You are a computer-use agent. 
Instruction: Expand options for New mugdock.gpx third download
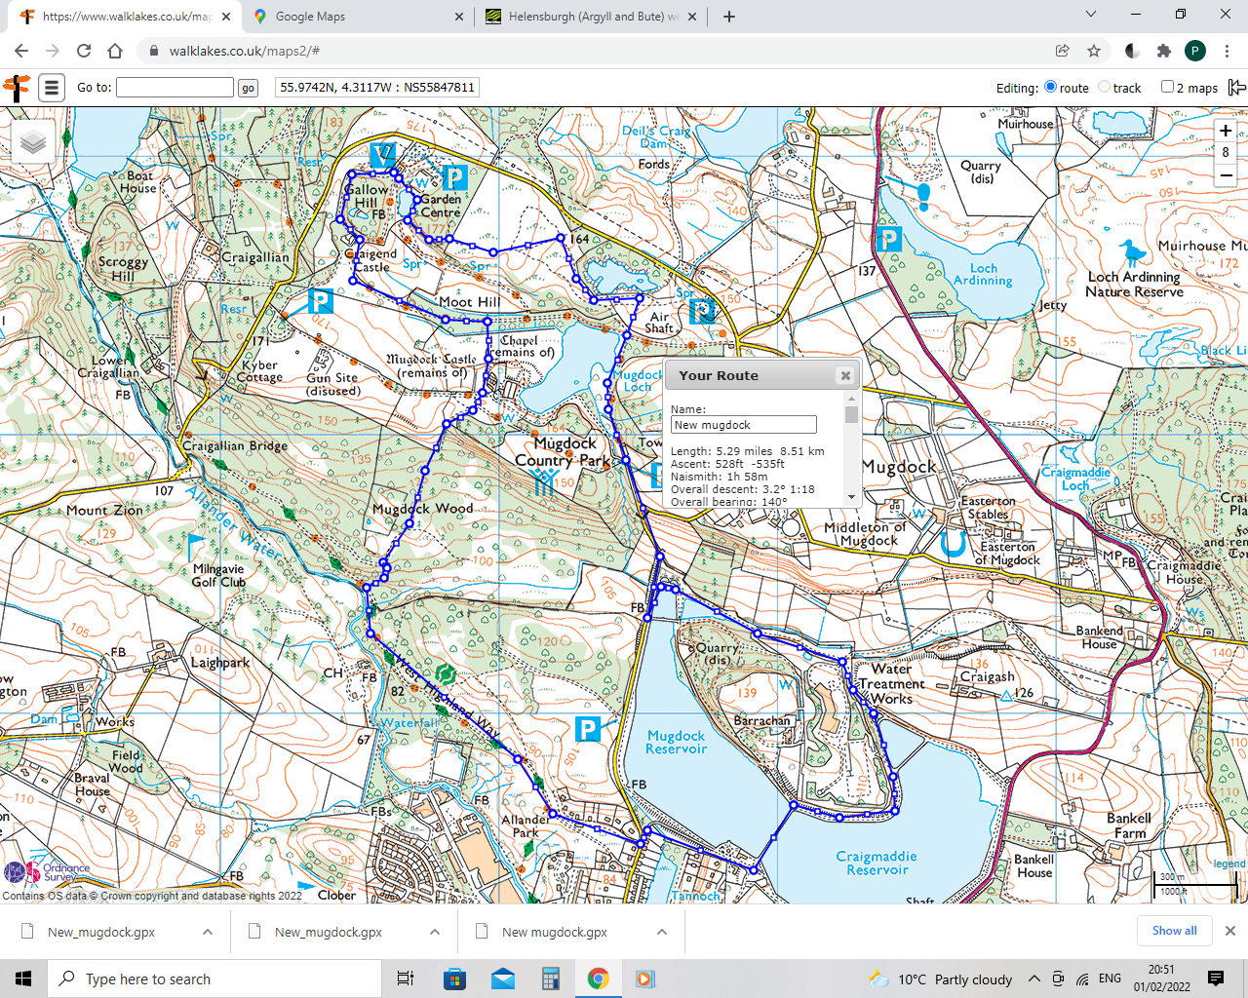pos(662,932)
